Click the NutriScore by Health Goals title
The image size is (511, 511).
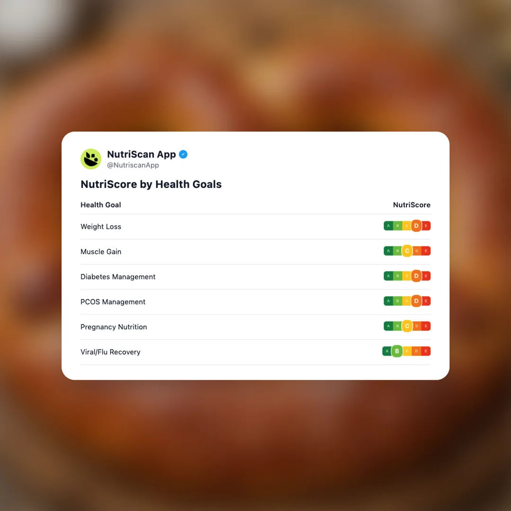tap(151, 184)
